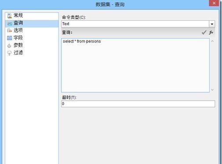Click the 'select * from persons' text
This screenshot has width=222, height=164.
(82, 41)
